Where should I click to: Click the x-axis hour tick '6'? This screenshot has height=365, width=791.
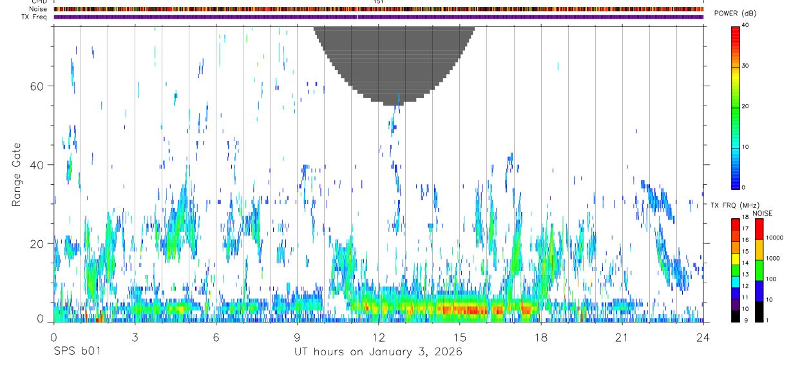pos(216,337)
